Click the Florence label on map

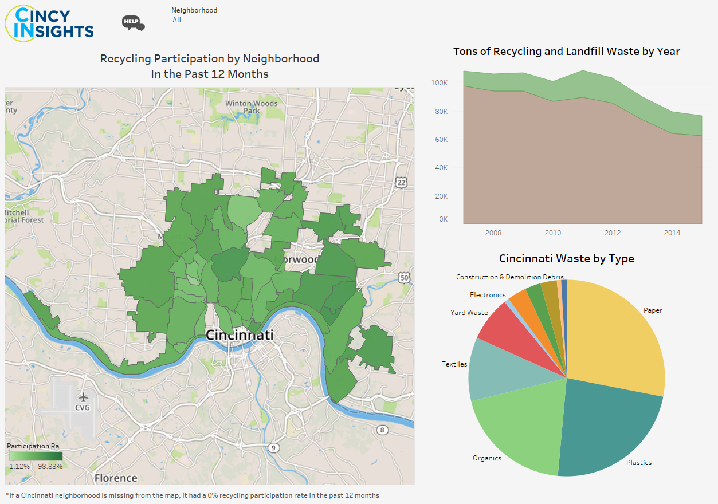(116, 478)
